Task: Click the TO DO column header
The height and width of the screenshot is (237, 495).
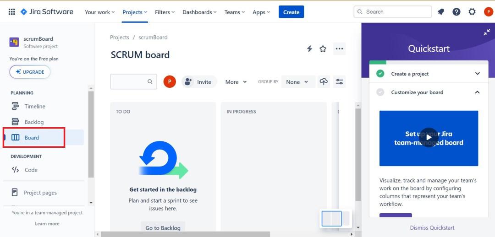Action: [x=123, y=112]
